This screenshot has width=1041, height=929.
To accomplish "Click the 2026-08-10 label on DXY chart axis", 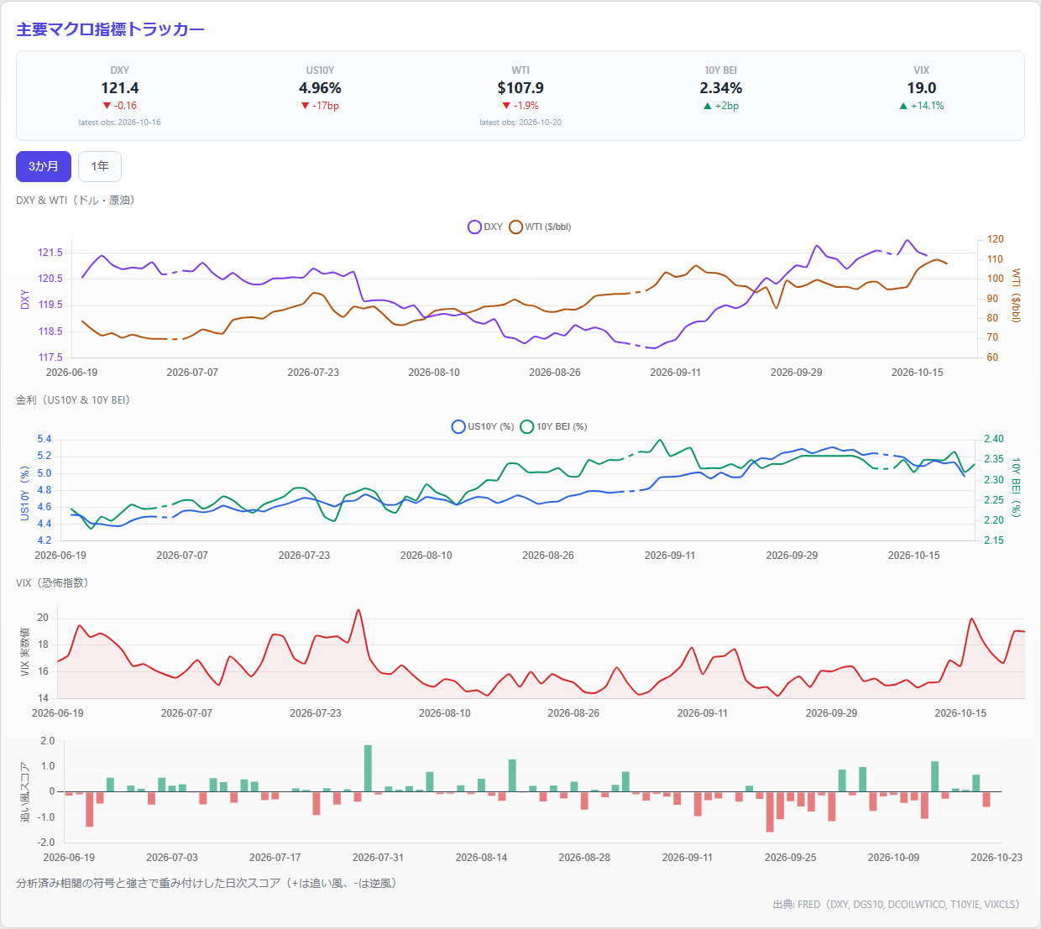I will point(434,372).
